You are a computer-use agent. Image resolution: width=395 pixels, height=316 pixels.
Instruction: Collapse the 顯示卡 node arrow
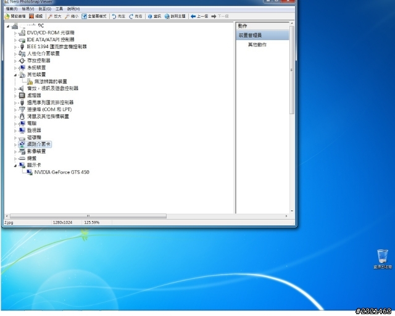15,165
